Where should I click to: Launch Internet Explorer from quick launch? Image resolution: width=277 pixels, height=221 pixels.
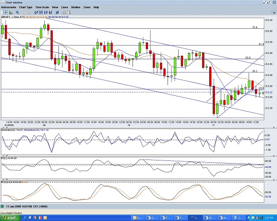[25, 218]
